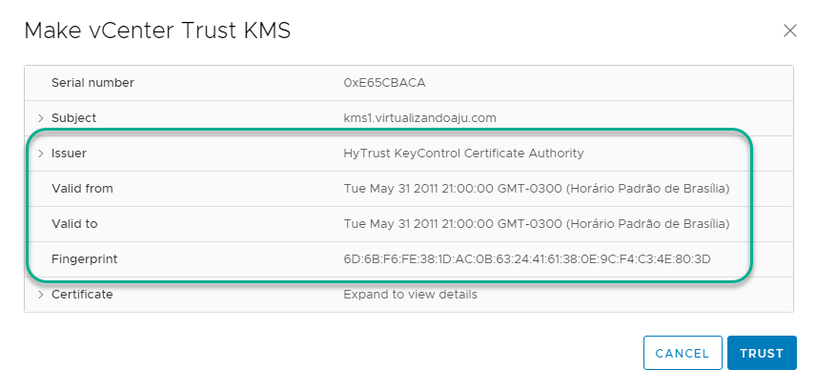The image size is (816, 390).
Task: Click the TRUST button
Action: coord(762,353)
